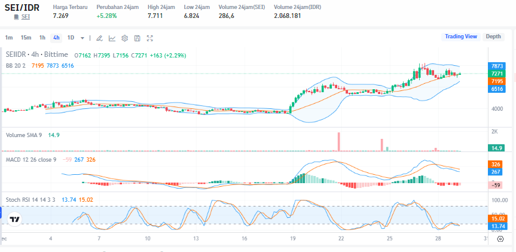Click the 13.74 Stoch RSI axis label
The height and width of the screenshot is (252, 516).
(496, 226)
